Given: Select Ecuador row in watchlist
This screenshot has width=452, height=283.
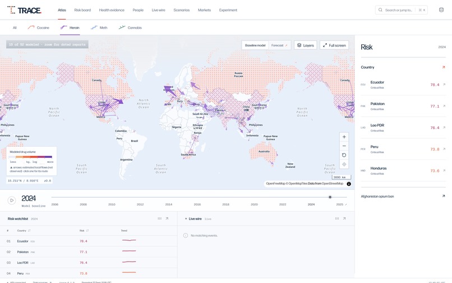Looking at the screenshot, I should pos(89,241).
